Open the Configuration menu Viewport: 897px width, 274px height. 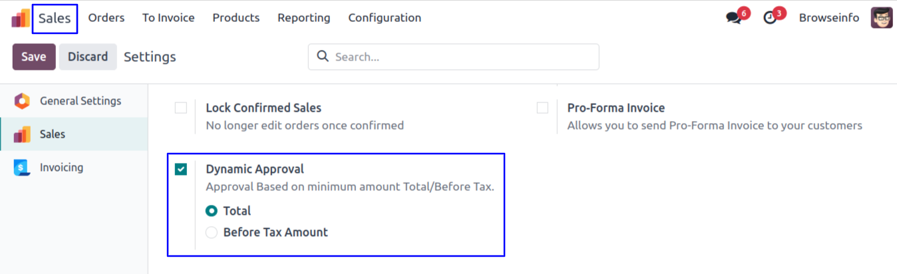click(x=385, y=18)
